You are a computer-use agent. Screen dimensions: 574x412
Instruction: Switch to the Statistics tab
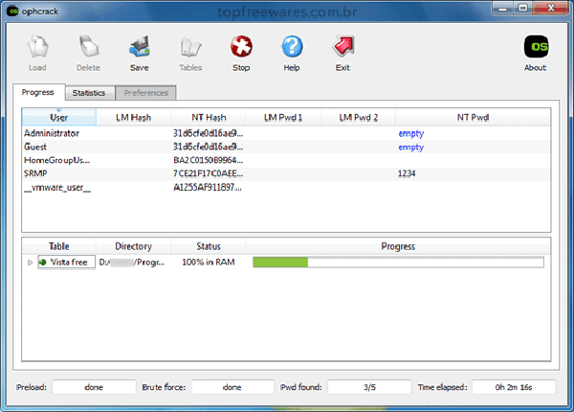(x=89, y=93)
